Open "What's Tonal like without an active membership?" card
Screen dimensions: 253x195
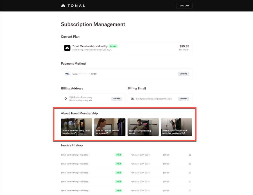click(x=176, y=127)
